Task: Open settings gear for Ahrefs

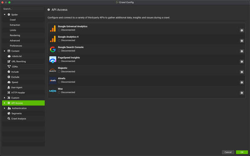Action: pos(242,82)
